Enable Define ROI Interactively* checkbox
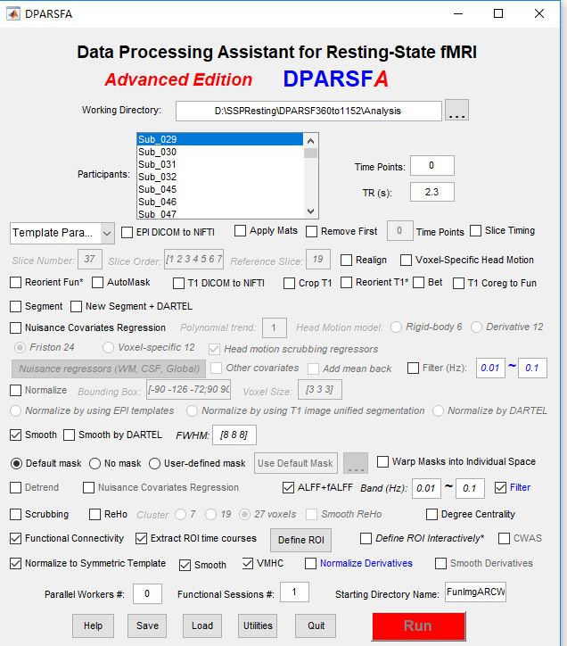The height and width of the screenshot is (646, 567). coord(366,538)
